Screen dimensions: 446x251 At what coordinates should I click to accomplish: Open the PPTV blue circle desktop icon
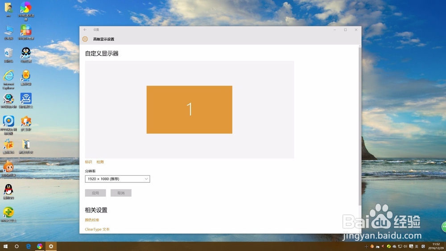click(8, 125)
